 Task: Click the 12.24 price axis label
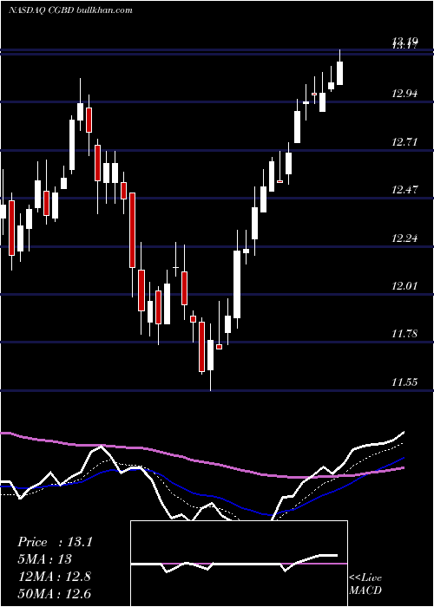coord(405,238)
